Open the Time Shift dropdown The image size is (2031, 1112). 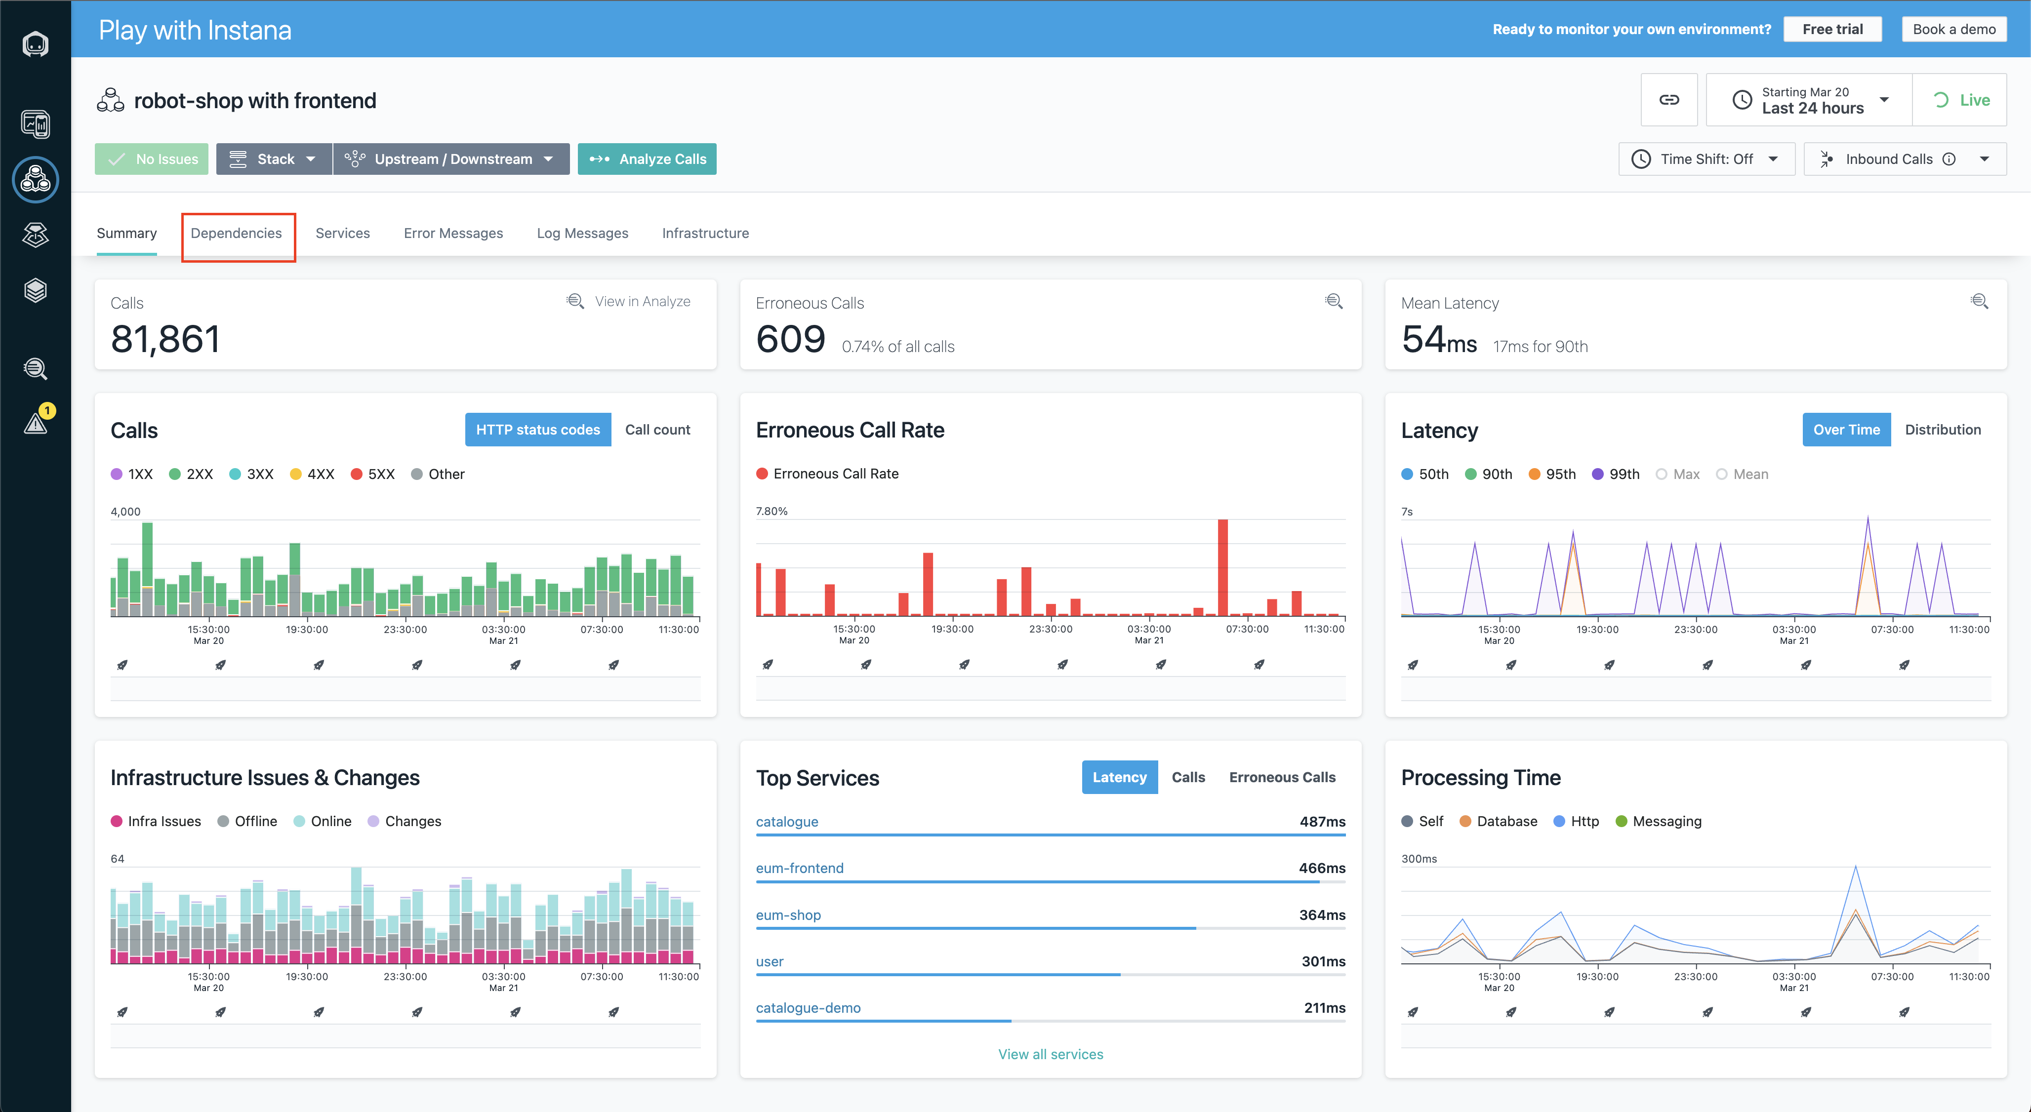(1706, 159)
